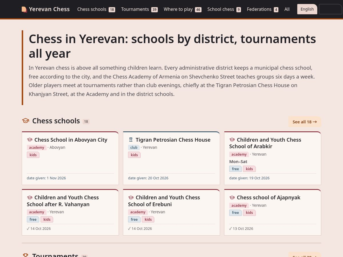Click cap icon on Chess school of Ajapnyak
Viewport: 343px width, 257px height.
[x=232, y=197]
